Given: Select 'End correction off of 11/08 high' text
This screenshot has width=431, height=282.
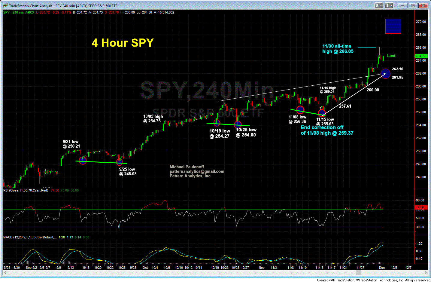Looking at the screenshot, I should [x=327, y=130].
